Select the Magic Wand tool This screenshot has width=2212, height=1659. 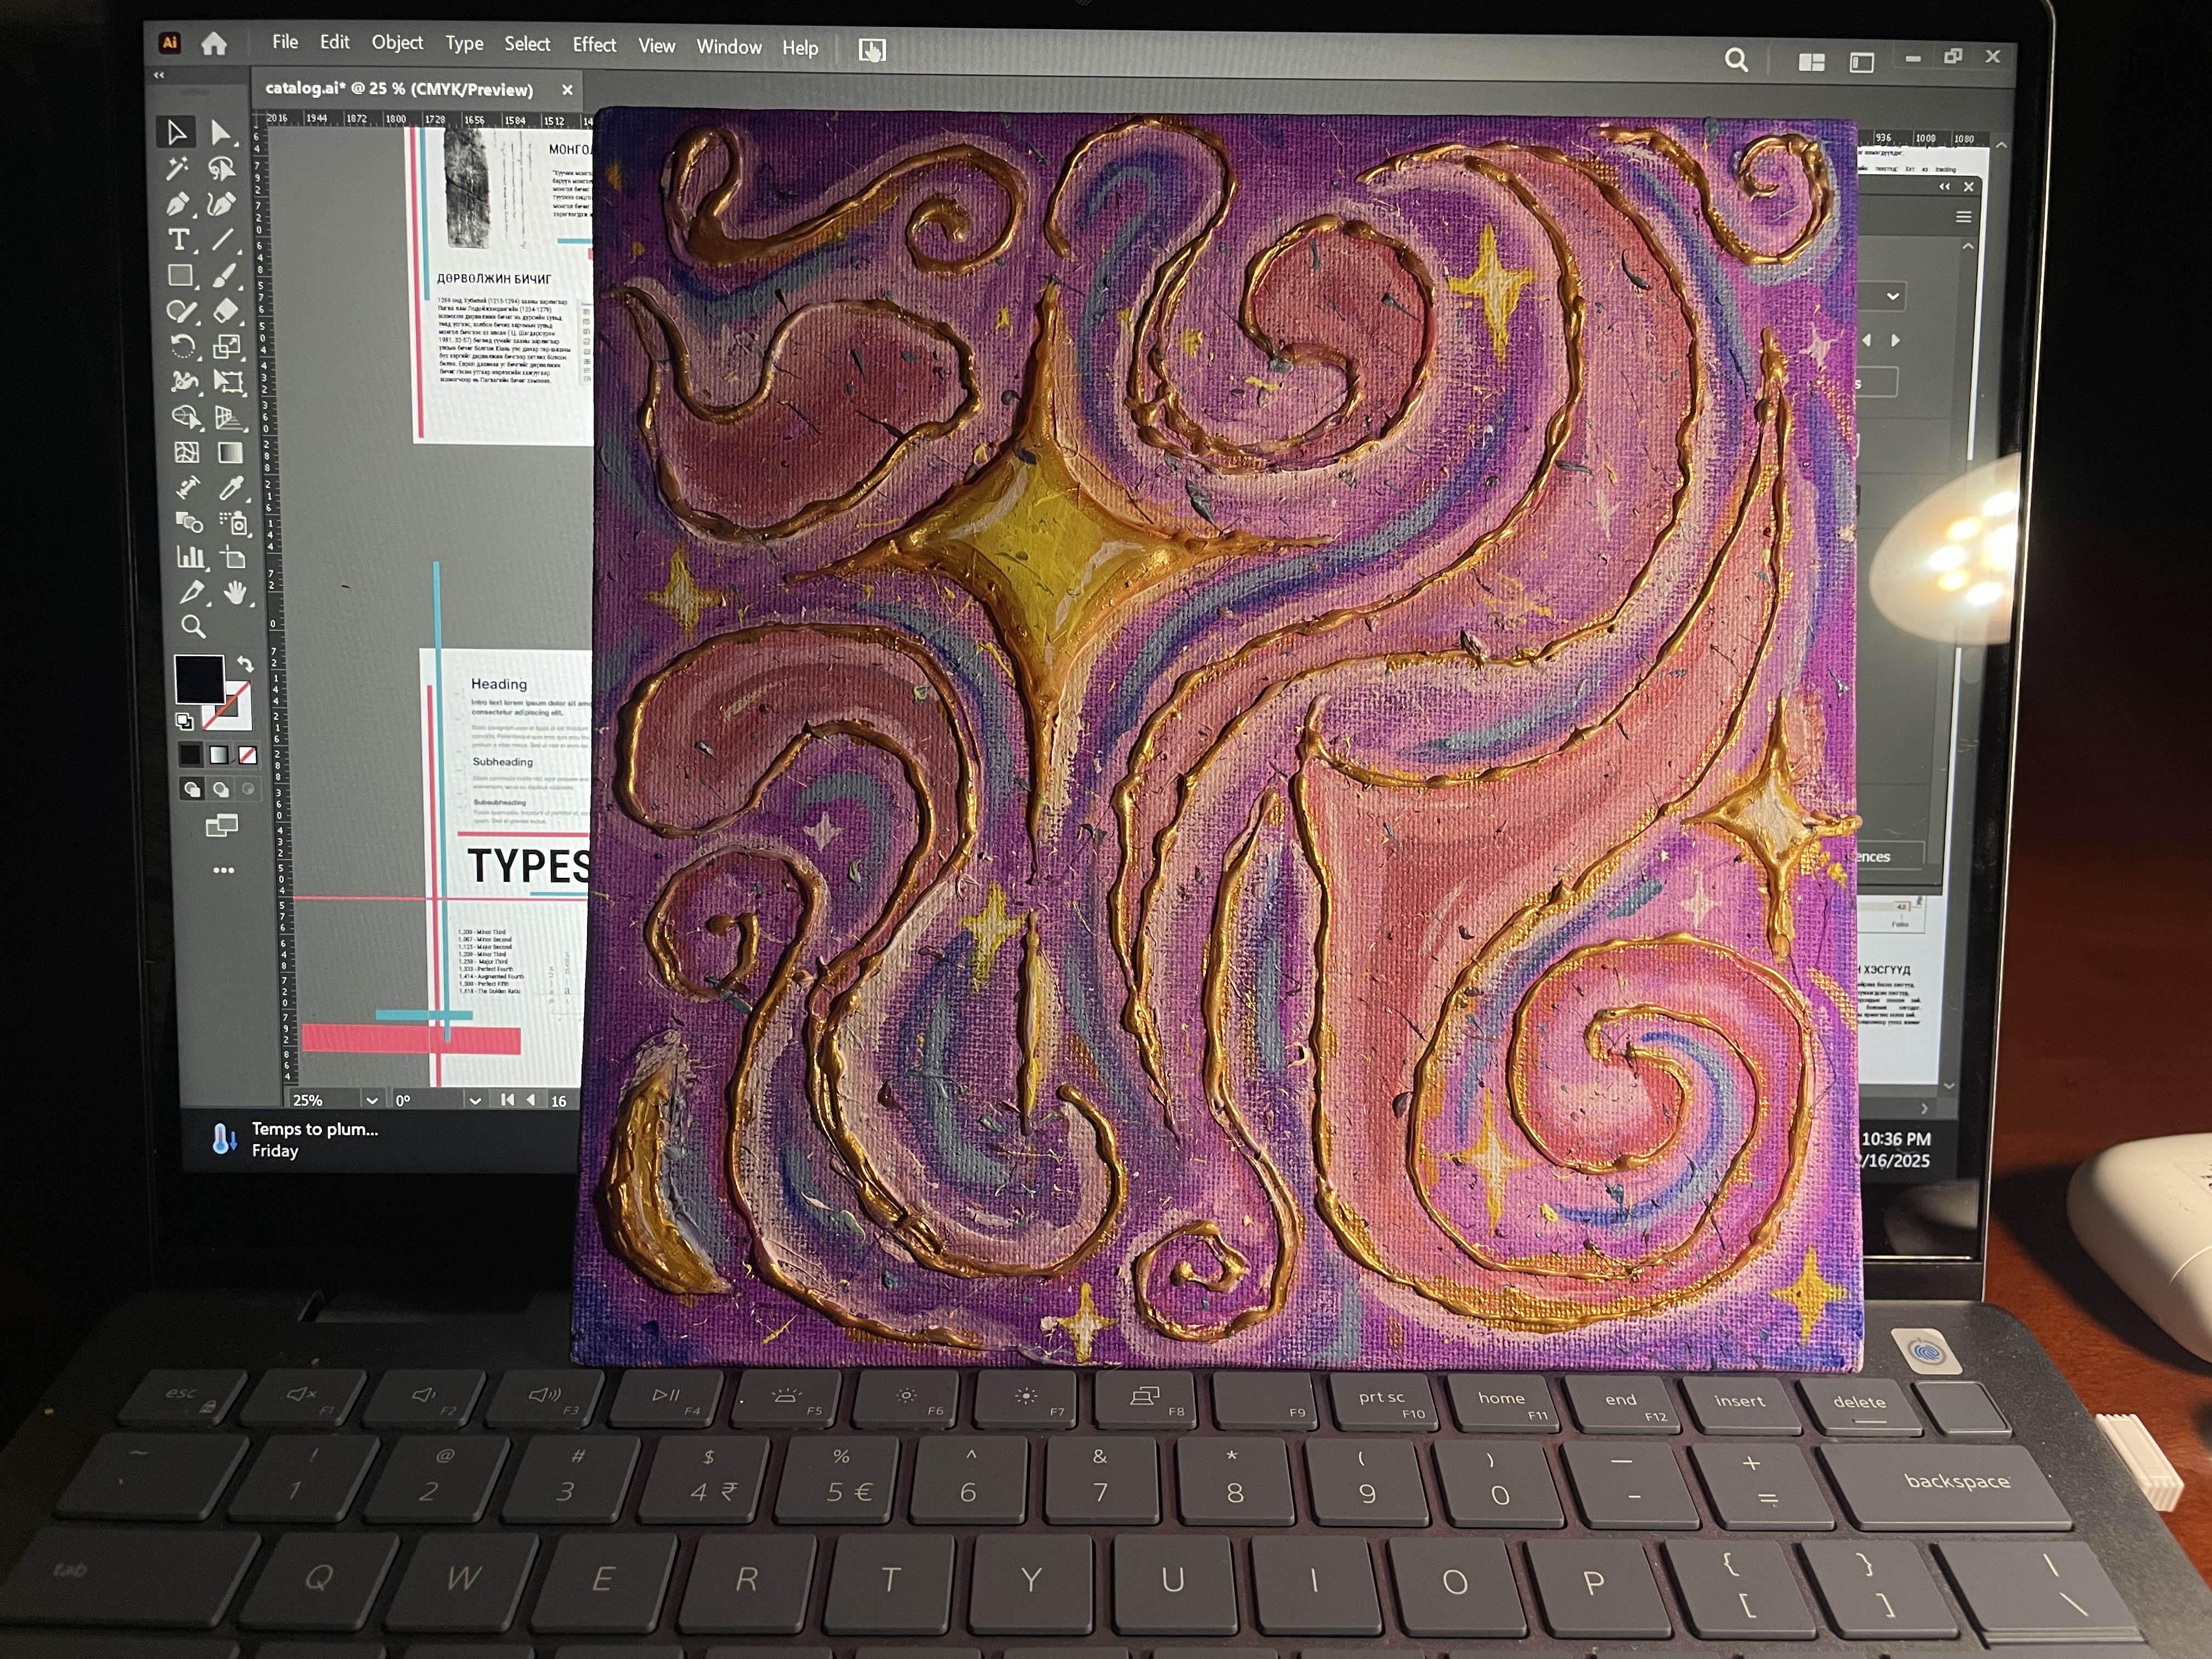(178, 168)
